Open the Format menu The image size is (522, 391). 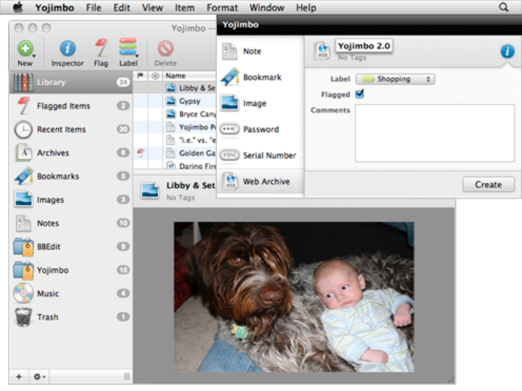223,8
